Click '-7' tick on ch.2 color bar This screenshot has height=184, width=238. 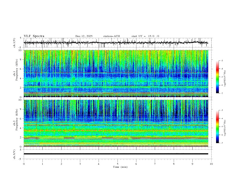pos(221,143)
